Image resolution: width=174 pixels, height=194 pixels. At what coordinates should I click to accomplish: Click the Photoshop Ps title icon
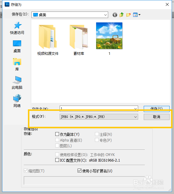[7, 4]
